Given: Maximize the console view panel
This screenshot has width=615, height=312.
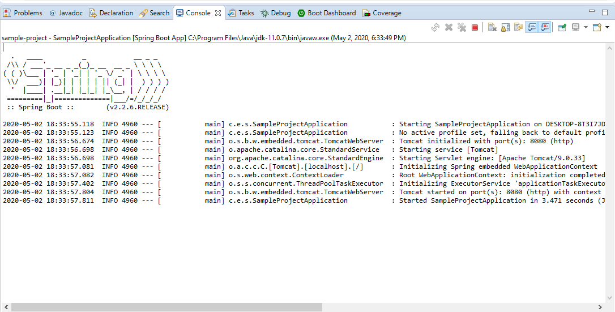Looking at the screenshot, I should 605,12.
